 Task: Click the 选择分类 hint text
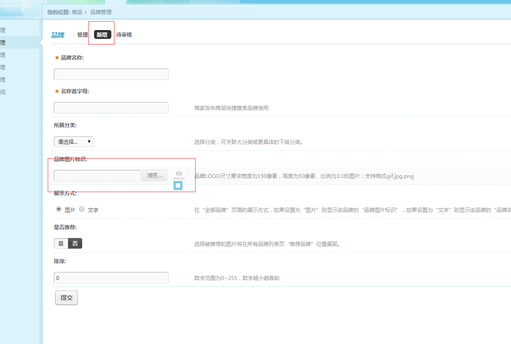coord(249,142)
